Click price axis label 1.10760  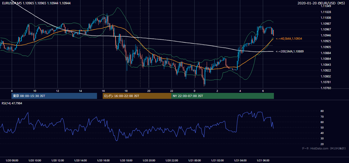[326, 88]
